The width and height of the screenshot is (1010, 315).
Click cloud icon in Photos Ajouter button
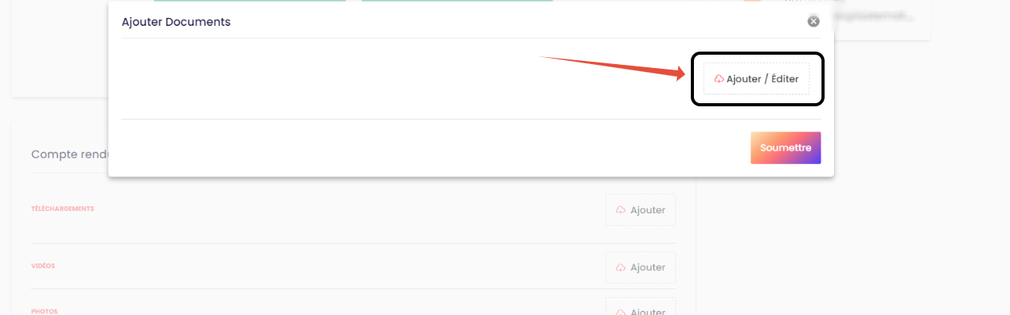pos(620,312)
